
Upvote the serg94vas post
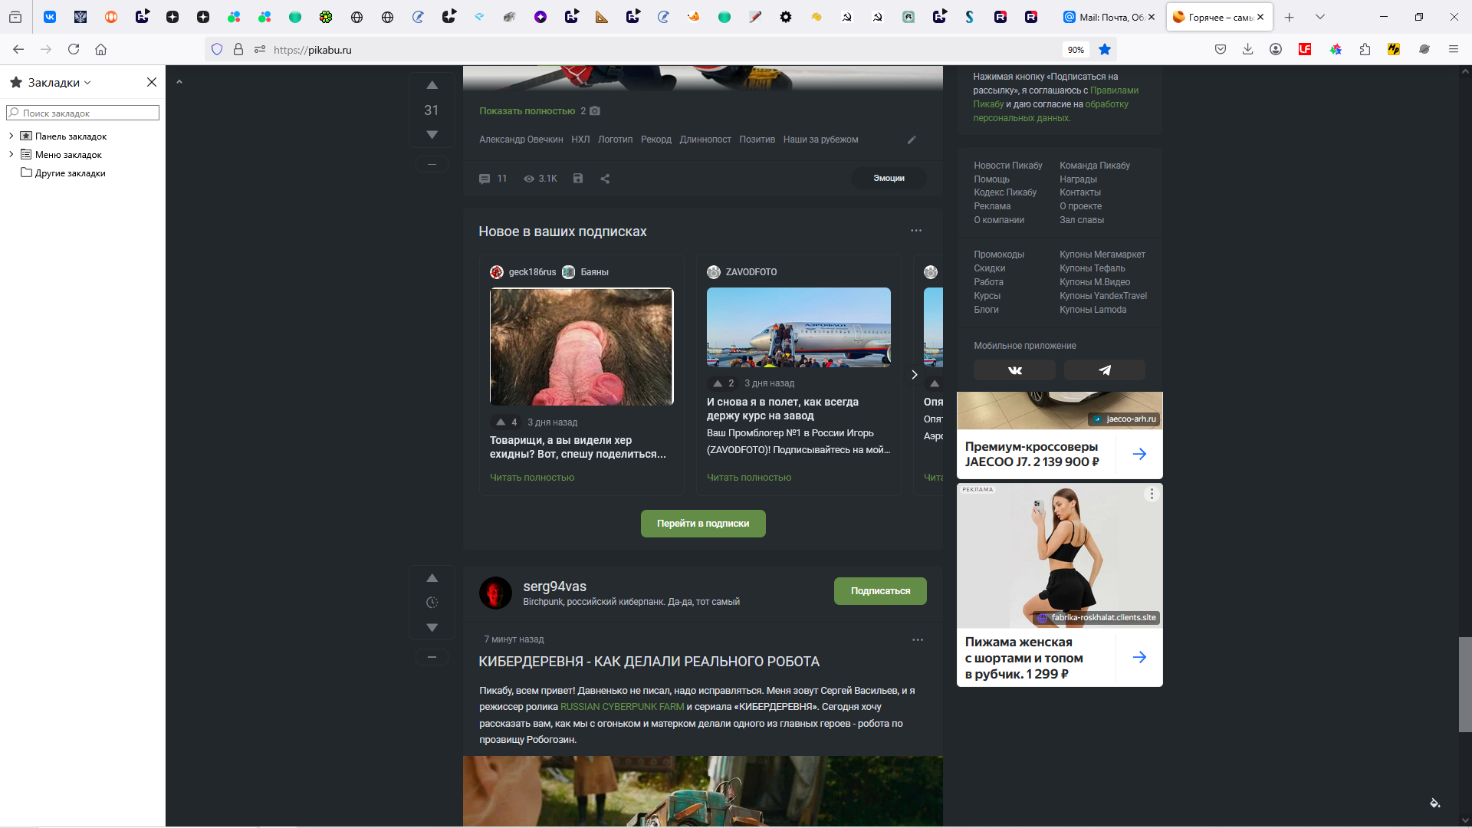432,578
